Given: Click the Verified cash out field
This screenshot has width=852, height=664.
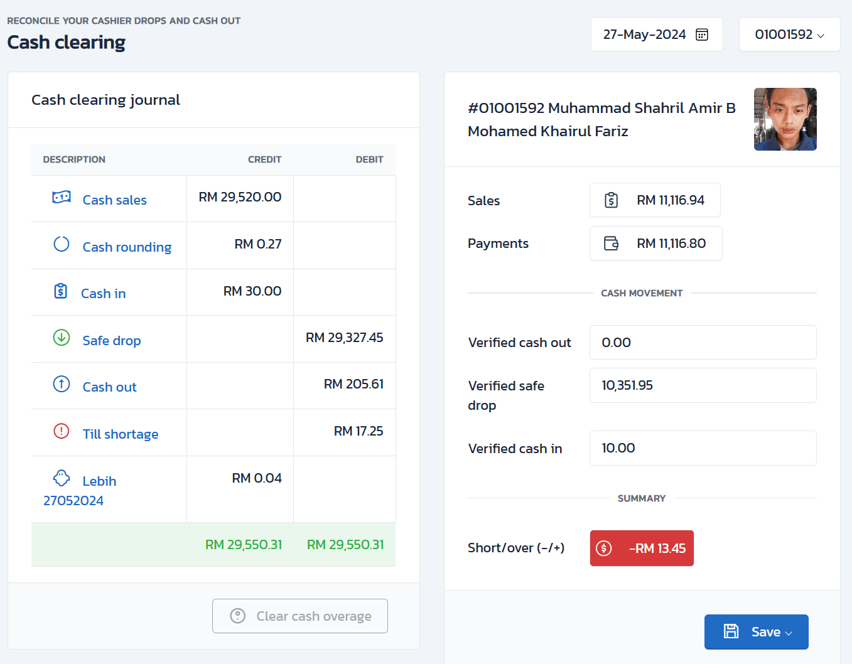Looking at the screenshot, I should coord(703,343).
